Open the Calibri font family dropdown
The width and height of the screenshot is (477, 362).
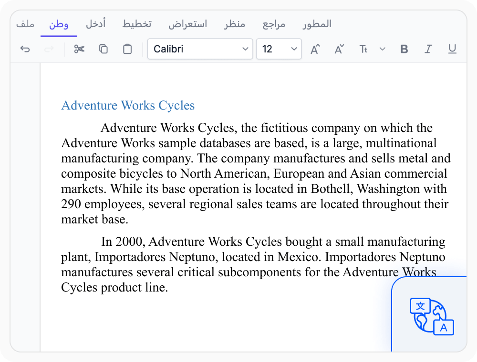point(200,49)
